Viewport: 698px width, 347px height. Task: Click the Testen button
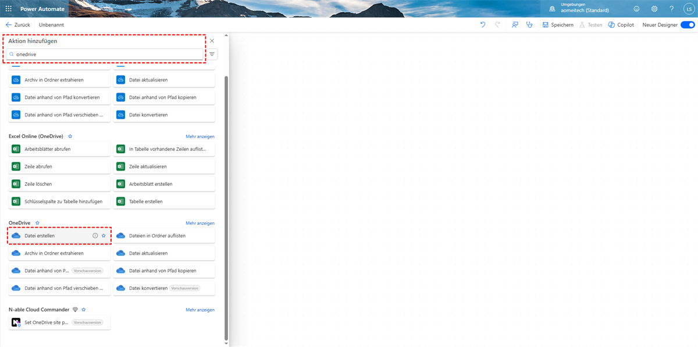click(590, 25)
